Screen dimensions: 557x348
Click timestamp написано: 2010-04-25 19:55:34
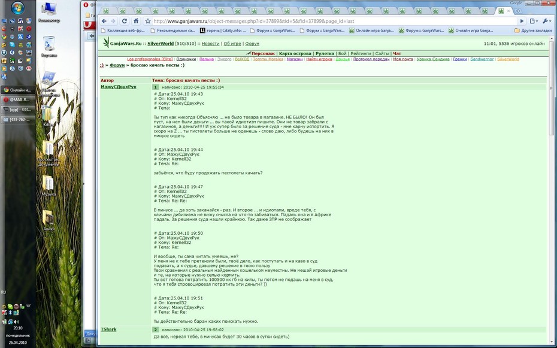pos(193,87)
